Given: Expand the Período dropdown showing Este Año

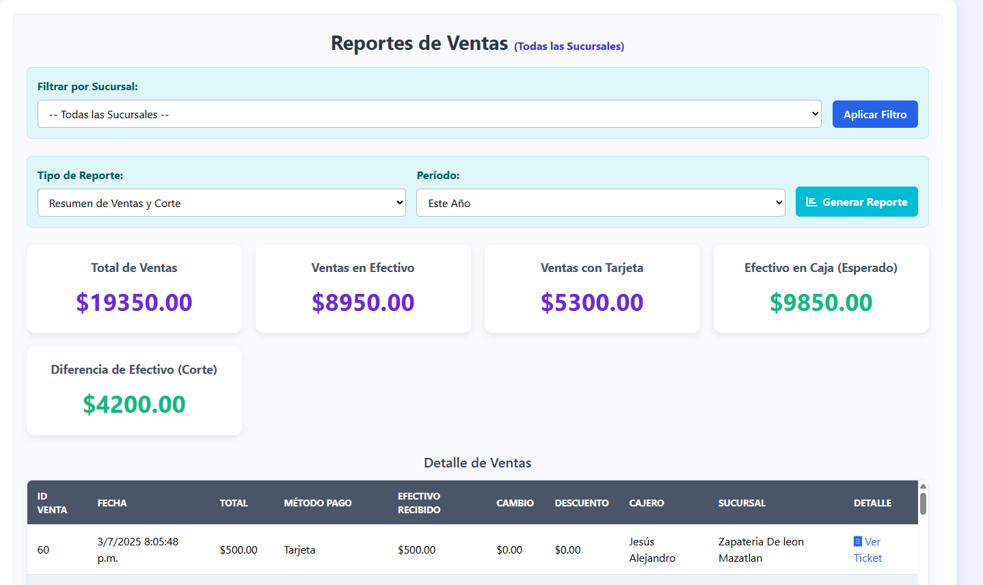Looking at the screenshot, I should coord(601,203).
